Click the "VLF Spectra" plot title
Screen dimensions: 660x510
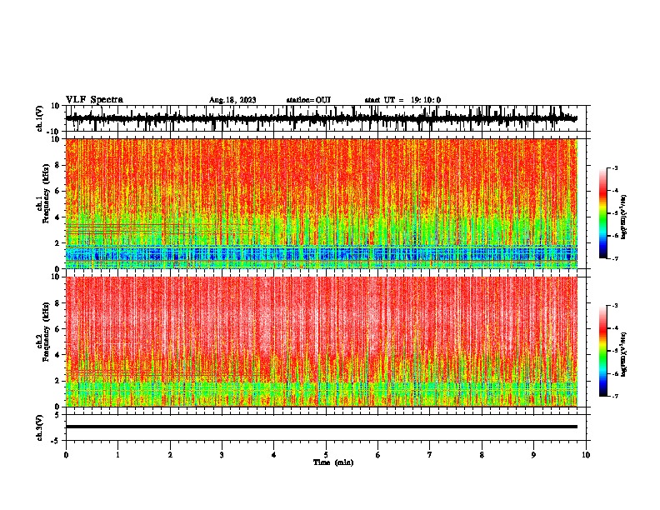tap(94, 100)
